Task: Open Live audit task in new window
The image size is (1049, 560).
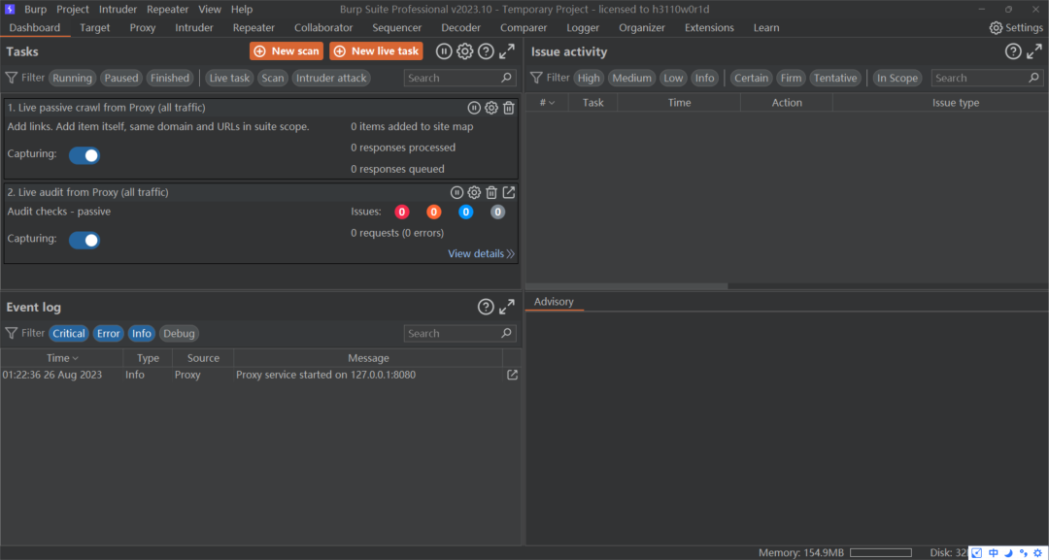Action: pos(508,192)
